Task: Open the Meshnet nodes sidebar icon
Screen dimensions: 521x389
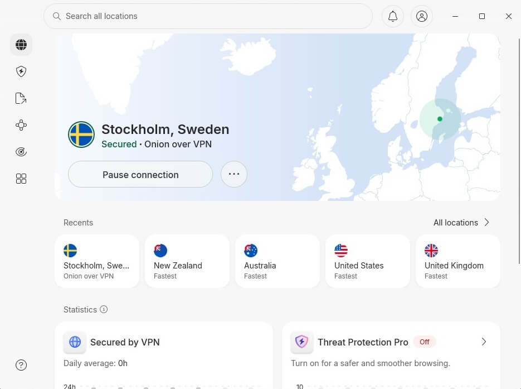Action: 21,125
